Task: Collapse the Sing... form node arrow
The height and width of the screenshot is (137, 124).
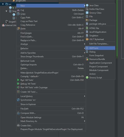Action: coord(6,11)
